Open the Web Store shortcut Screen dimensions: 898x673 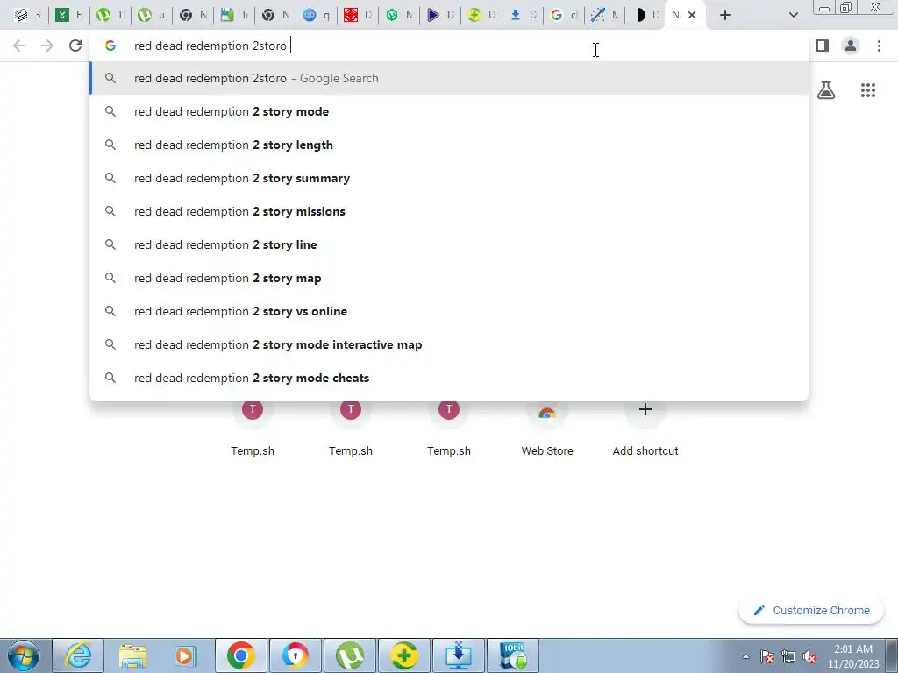click(x=547, y=429)
